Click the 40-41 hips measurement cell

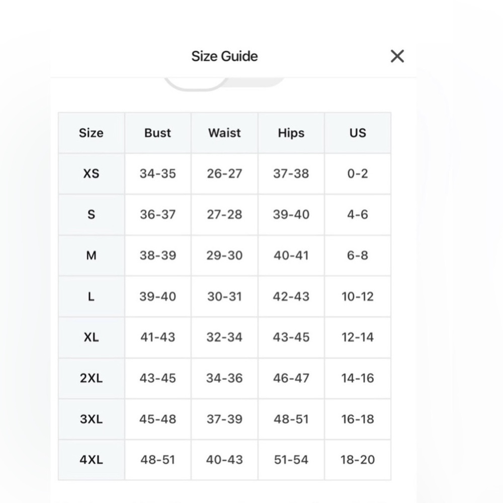point(291,256)
